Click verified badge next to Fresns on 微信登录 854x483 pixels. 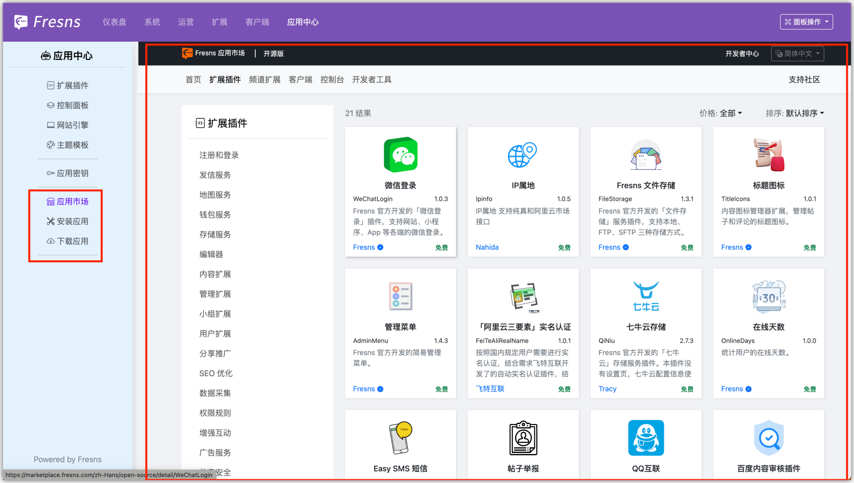point(380,248)
